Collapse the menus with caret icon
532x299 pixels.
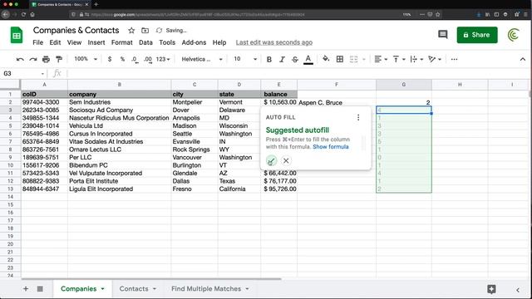[x=523, y=59]
